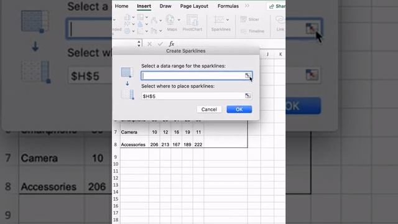Viewport: 398px width, 224px height.
Task: Show more ribbon tabs with the chevron
Action: (x=247, y=6)
